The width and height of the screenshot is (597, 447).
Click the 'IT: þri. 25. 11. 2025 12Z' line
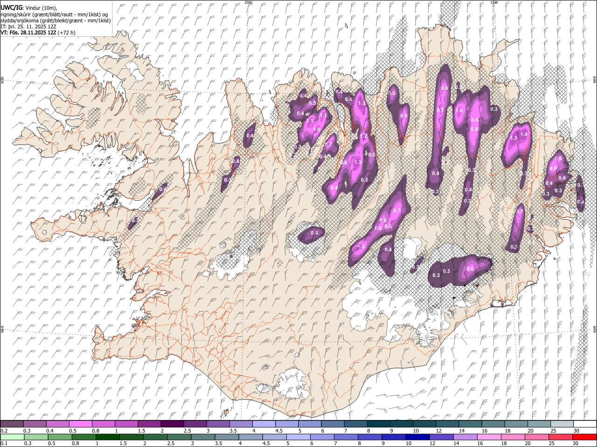pyautogui.click(x=28, y=27)
